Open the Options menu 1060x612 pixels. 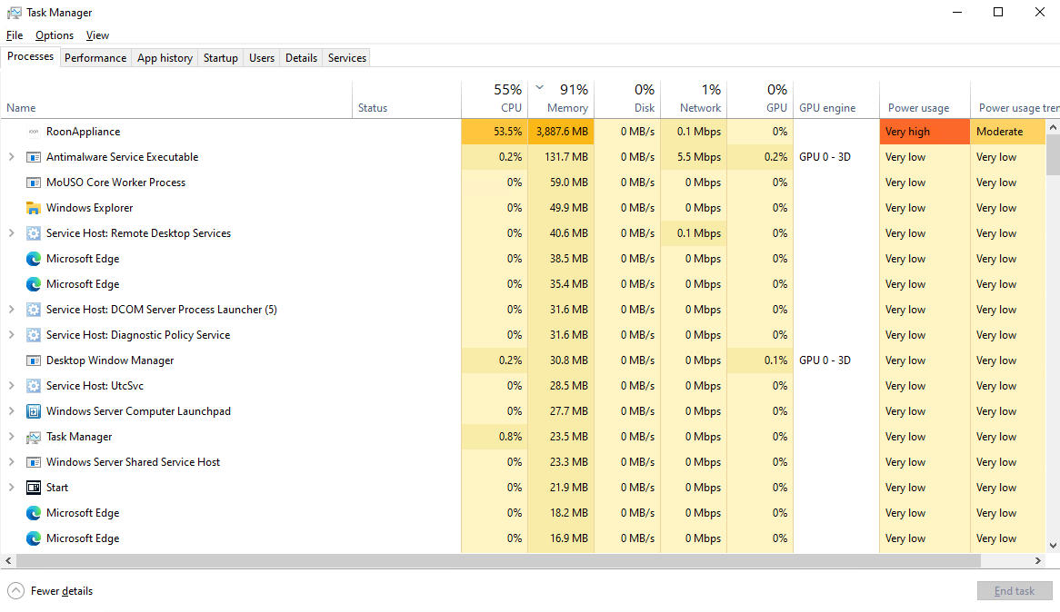(54, 35)
